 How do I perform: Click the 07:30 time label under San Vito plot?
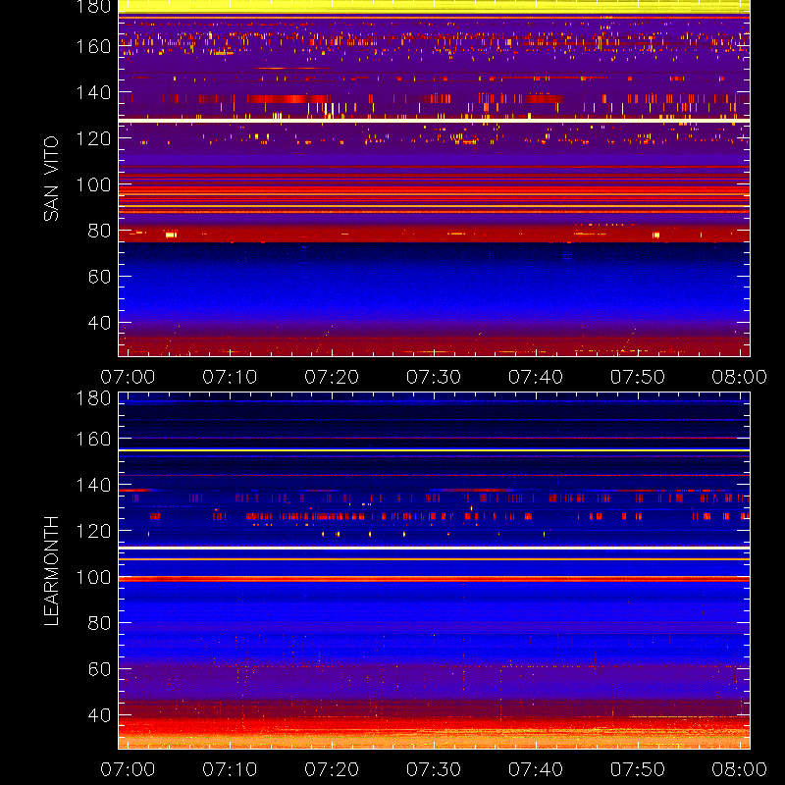click(x=434, y=377)
